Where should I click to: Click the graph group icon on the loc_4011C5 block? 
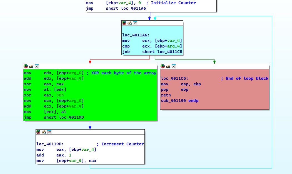click(x=174, y=66)
